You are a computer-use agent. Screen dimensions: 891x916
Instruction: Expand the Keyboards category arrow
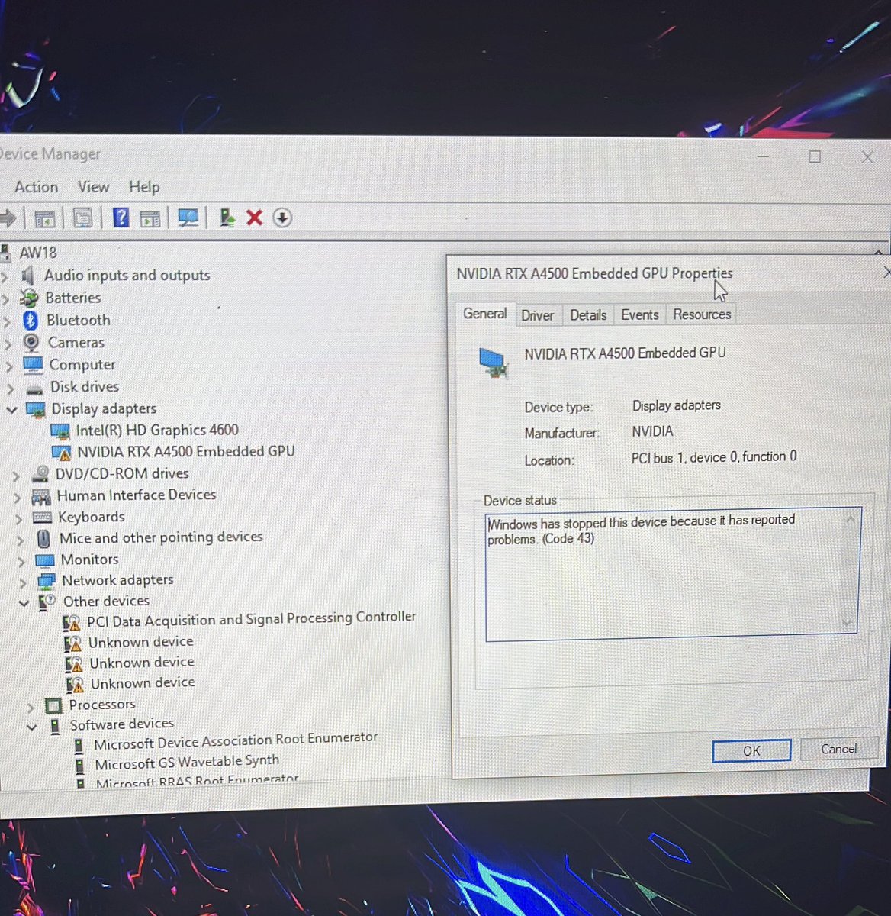coord(19,518)
